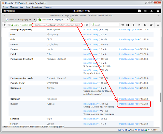The image size is (163, 134).
Task: Open the Машина menu
Action: click(x=14, y=7)
